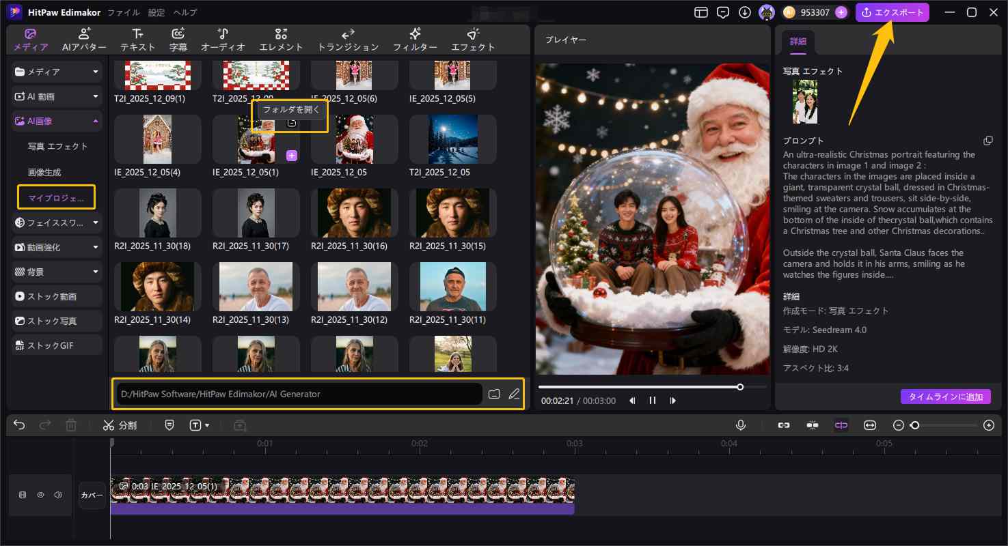Screen dimensions: 1008x546
Task: Enable the link clips icon in timeline toolbar
Action: (784, 425)
